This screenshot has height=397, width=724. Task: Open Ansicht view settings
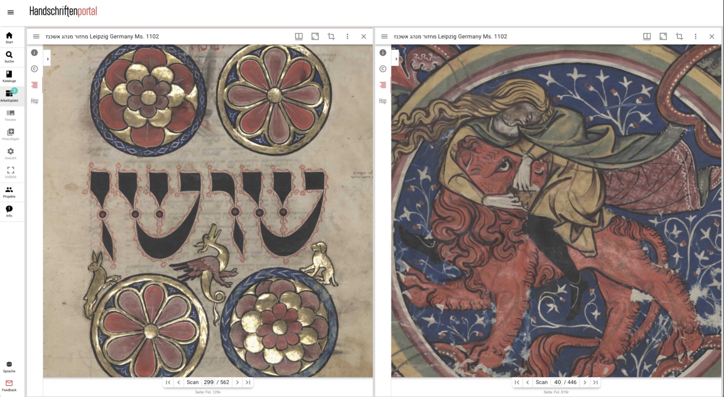tap(10, 154)
